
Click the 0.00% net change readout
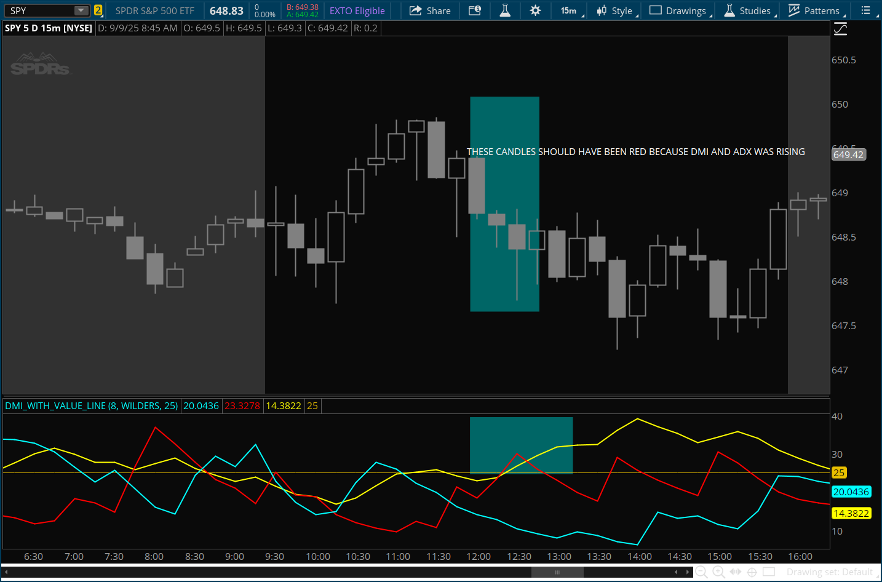point(265,15)
